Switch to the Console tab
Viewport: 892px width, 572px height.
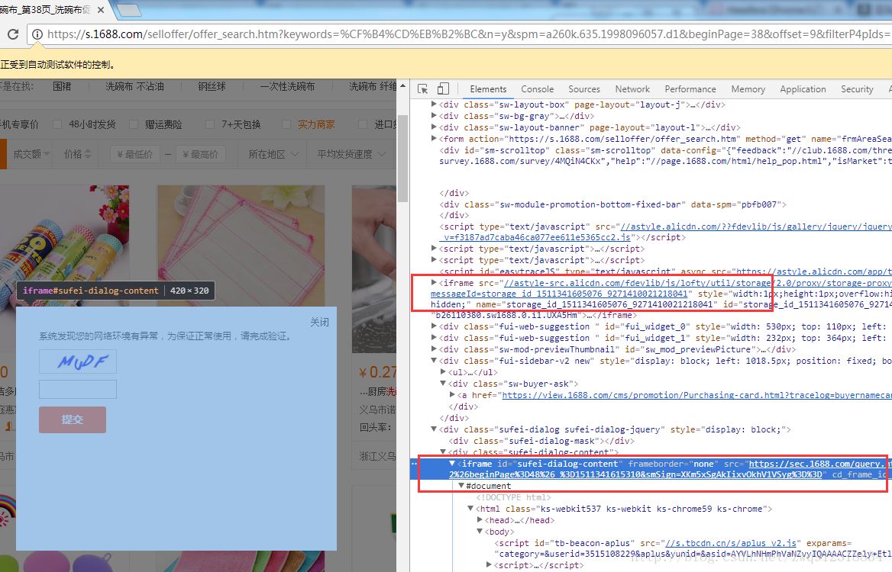pos(537,89)
